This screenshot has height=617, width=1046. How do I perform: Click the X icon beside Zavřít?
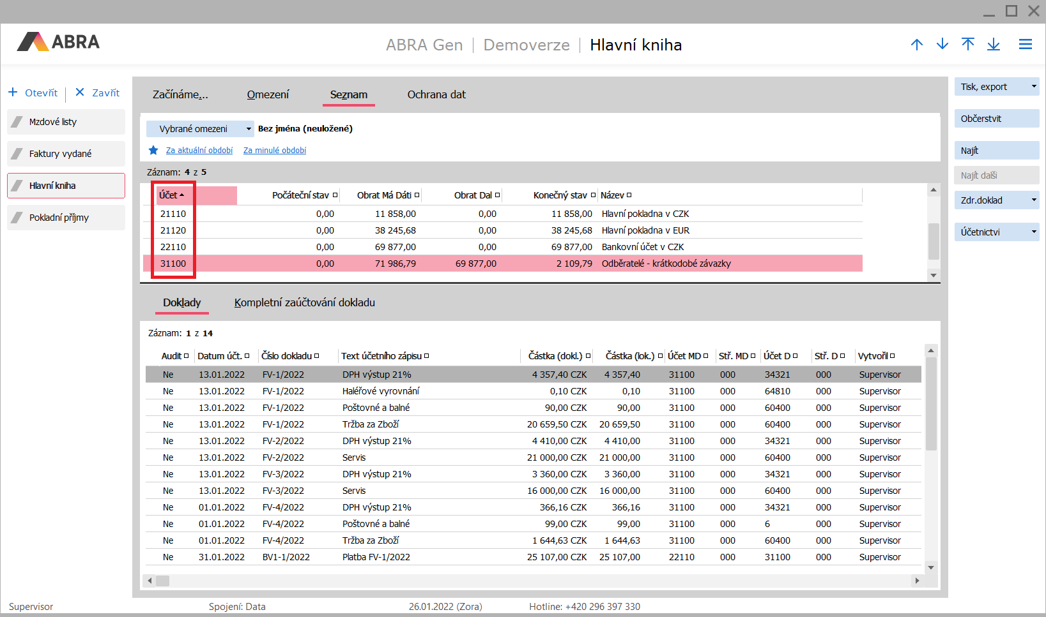[80, 92]
